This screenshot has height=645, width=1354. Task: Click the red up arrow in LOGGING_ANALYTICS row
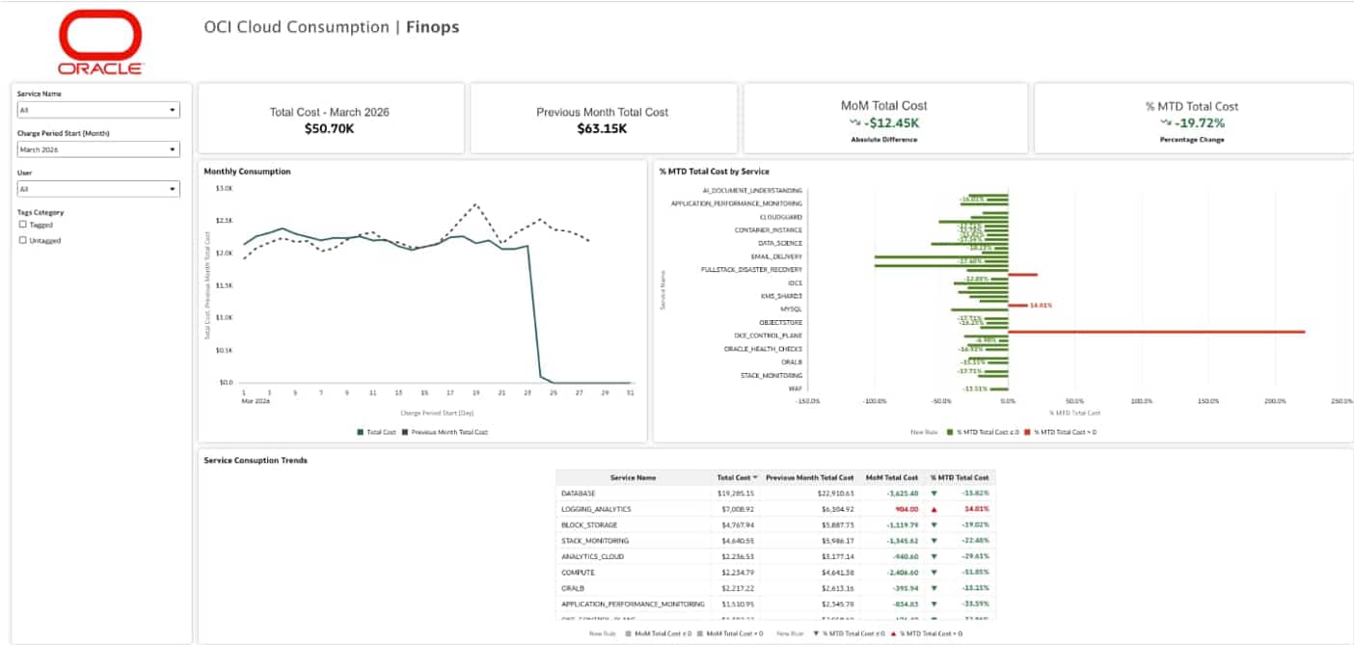click(934, 509)
